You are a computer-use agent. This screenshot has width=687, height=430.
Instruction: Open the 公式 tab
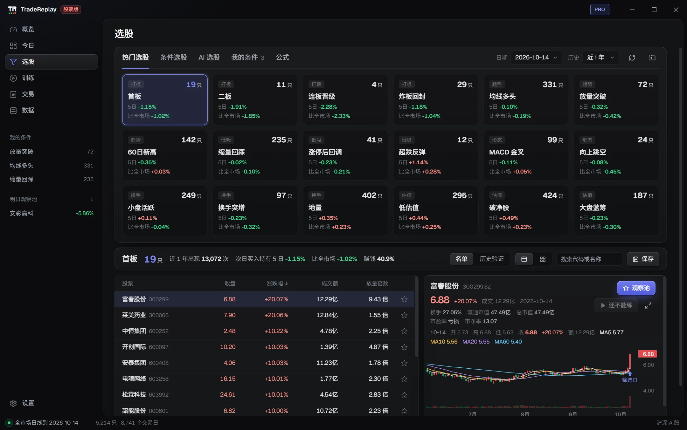tap(282, 58)
